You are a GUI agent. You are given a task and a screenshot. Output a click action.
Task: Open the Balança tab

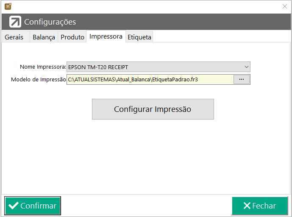pos(44,37)
